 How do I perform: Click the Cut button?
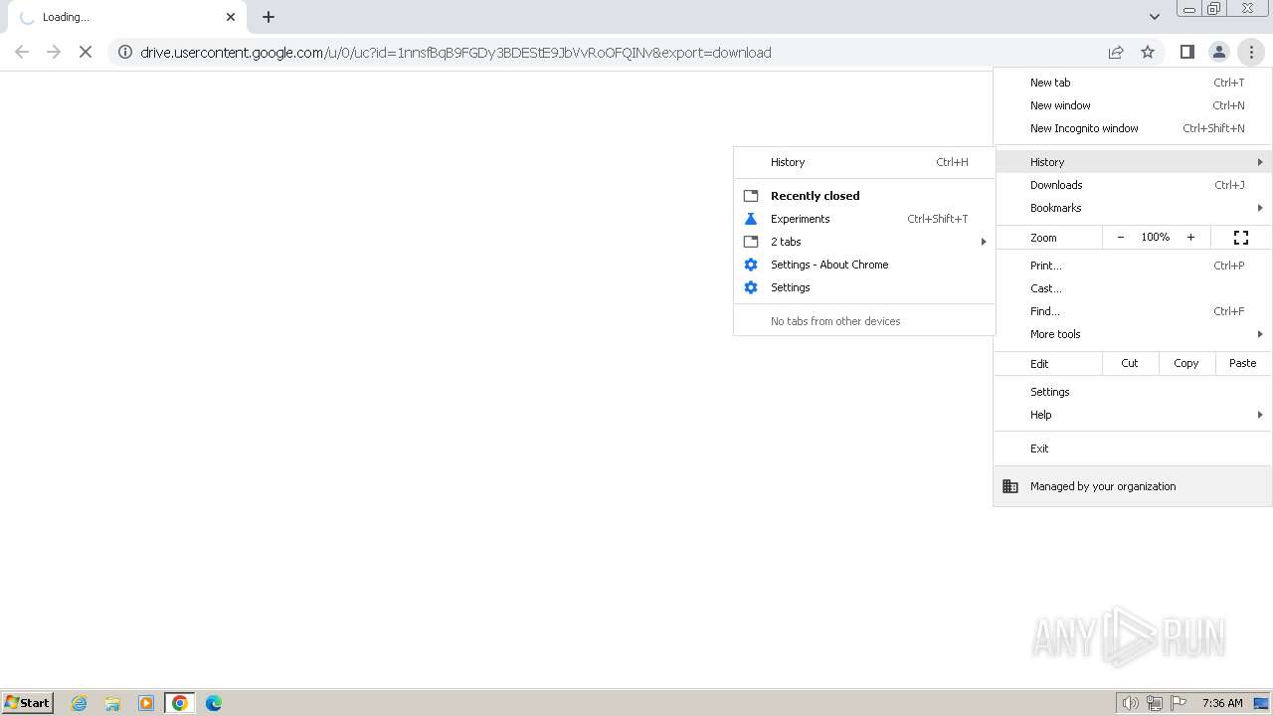coord(1130,363)
